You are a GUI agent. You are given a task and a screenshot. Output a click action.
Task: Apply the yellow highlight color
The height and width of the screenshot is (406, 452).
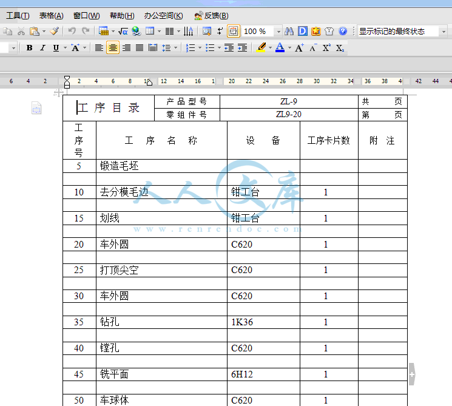(261, 47)
